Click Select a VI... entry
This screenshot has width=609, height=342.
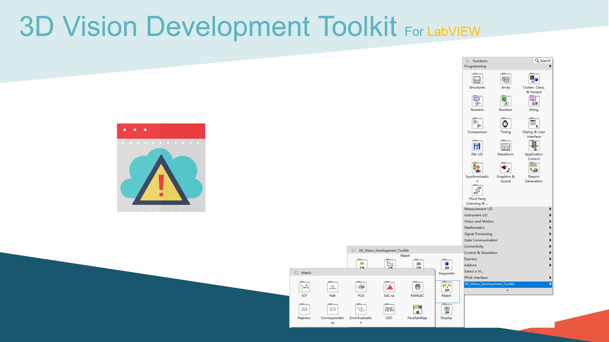tap(474, 271)
